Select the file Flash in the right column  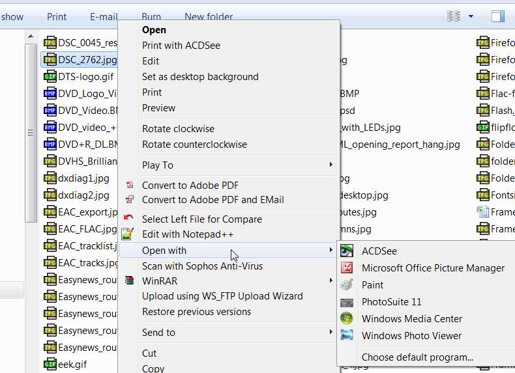(x=495, y=111)
